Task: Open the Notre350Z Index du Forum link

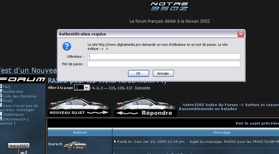Action: click(x=210, y=105)
